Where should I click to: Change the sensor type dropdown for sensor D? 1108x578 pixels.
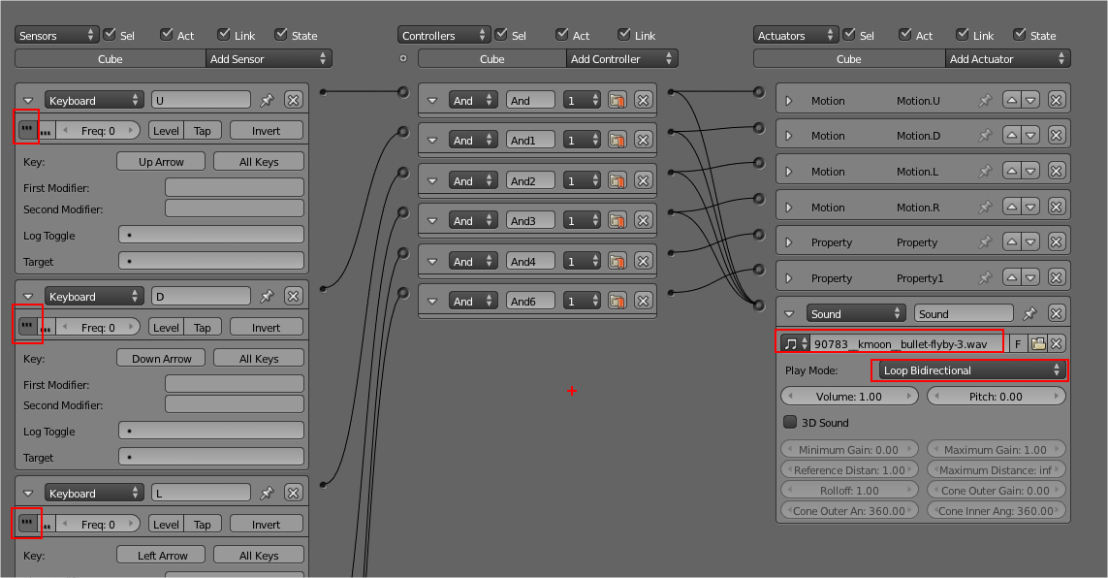94,297
